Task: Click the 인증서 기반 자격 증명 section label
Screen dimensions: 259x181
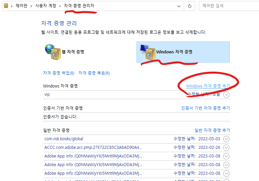Action: click(x=63, y=108)
